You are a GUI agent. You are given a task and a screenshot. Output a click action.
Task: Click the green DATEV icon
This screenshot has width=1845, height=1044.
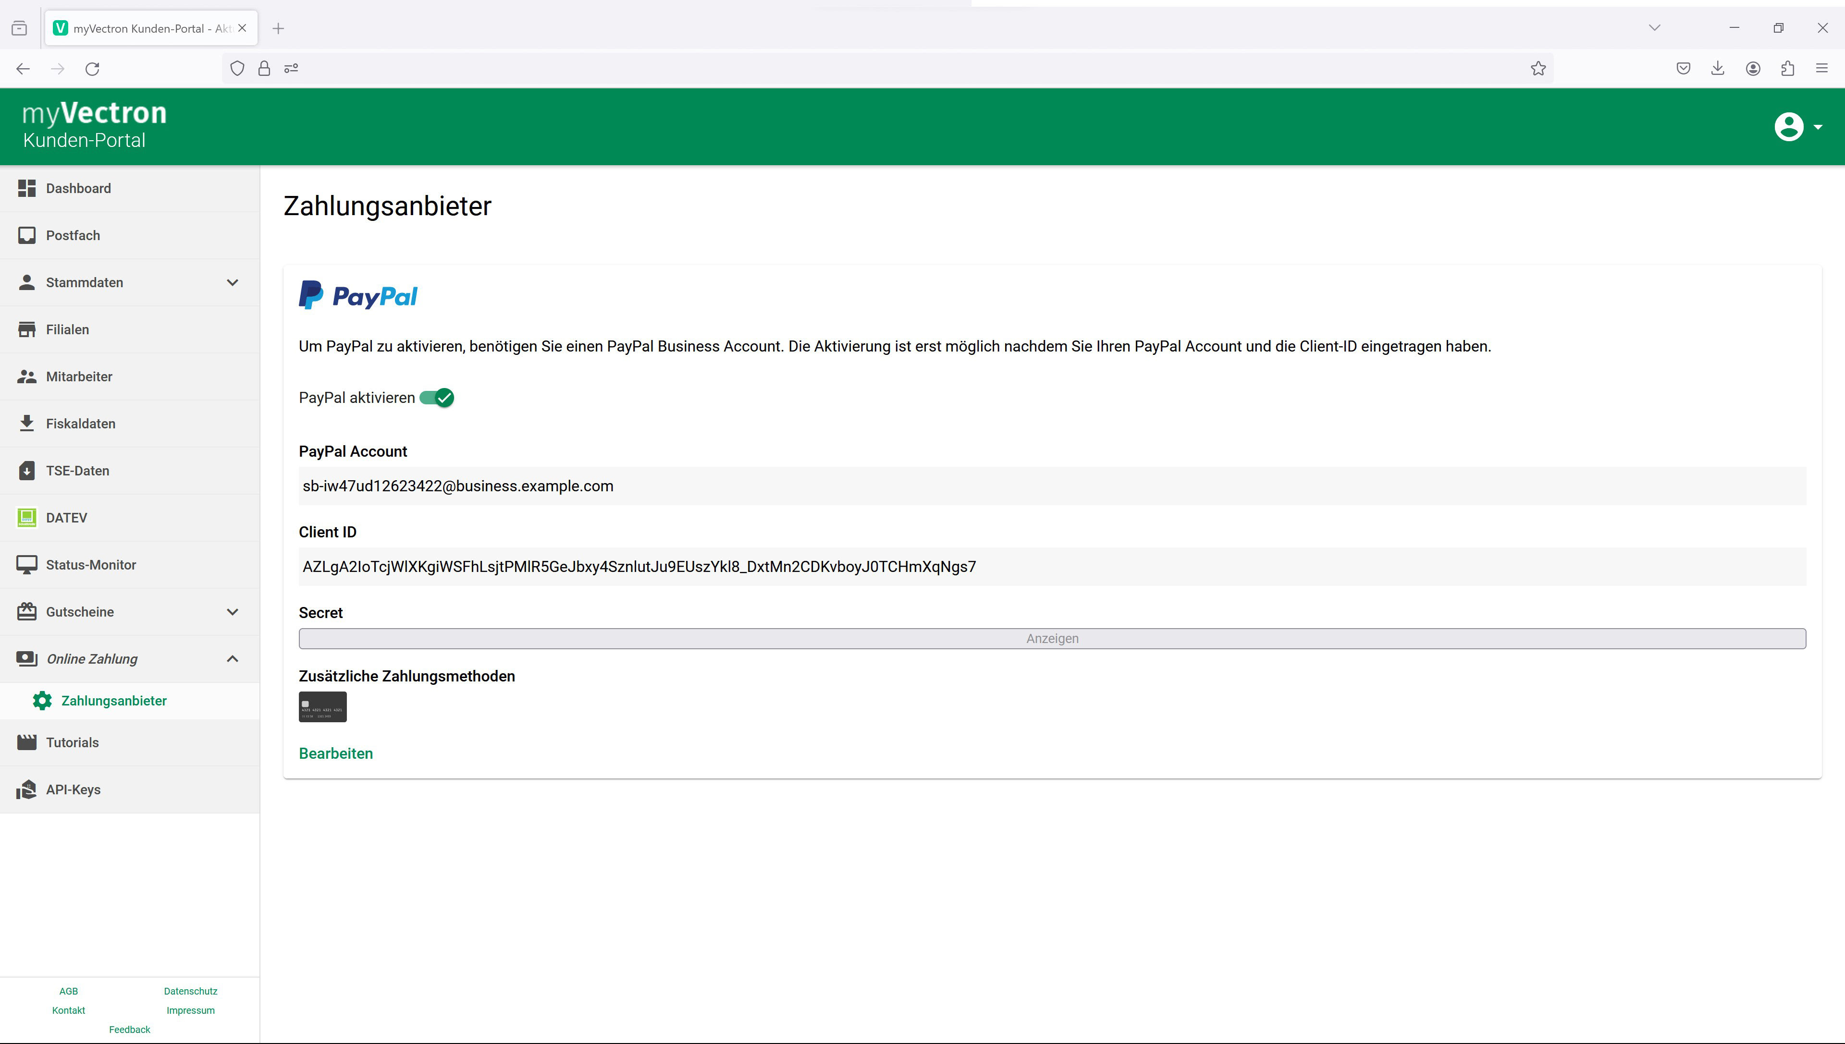click(26, 518)
